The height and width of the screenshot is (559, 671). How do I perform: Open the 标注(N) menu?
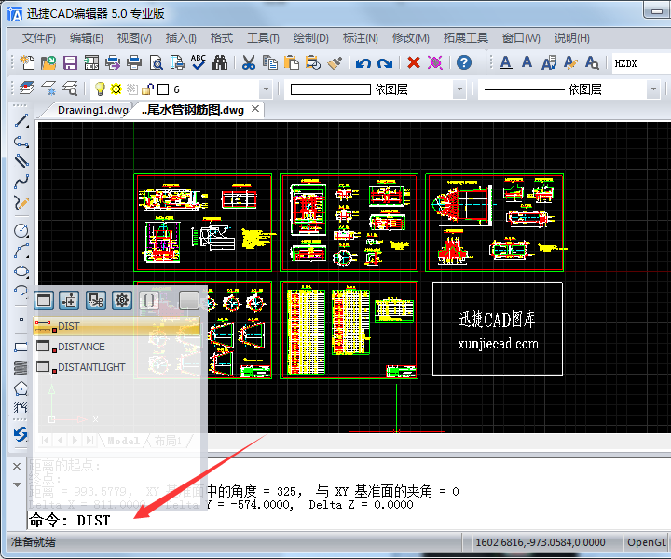[361, 38]
